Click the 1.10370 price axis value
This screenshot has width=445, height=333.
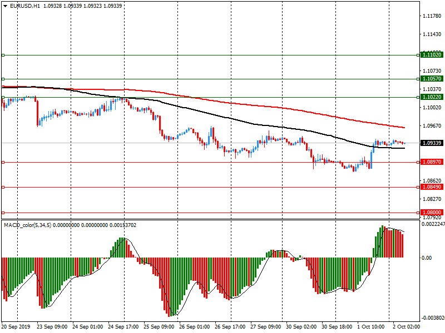click(x=432, y=89)
